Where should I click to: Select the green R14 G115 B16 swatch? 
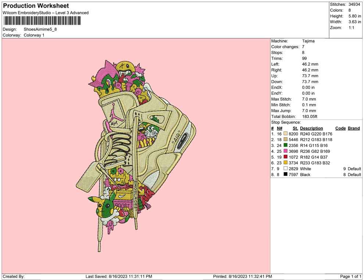click(286, 146)
